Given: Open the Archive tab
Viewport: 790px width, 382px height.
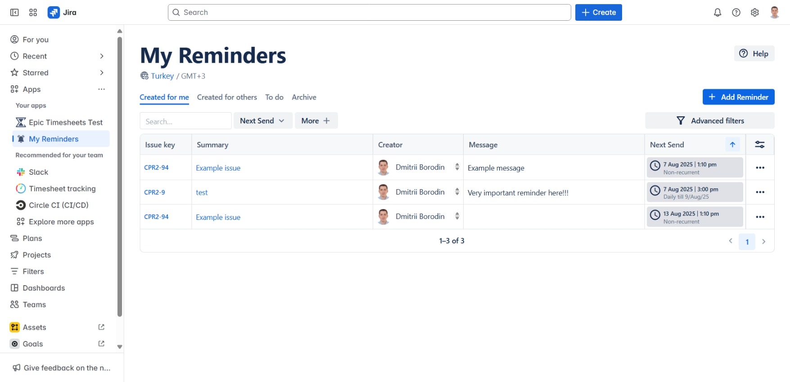Looking at the screenshot, I should pyautogui.click(x=304, y=97).
